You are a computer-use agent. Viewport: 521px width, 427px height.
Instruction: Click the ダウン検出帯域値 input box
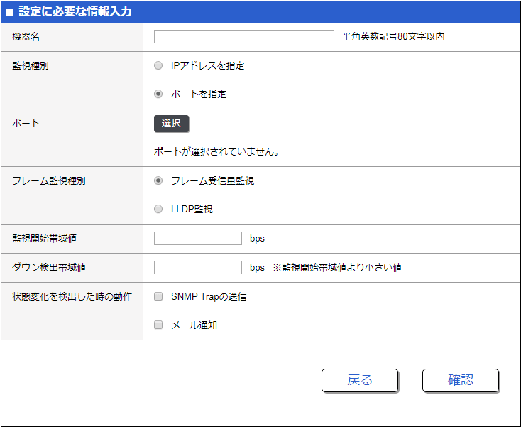[x=198, y=268]
